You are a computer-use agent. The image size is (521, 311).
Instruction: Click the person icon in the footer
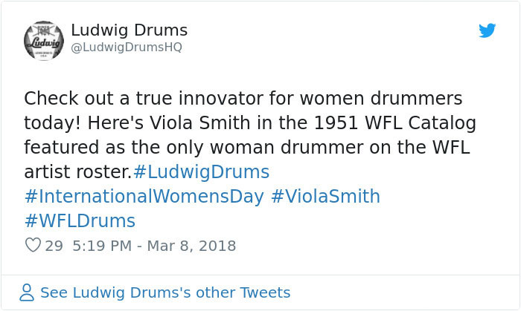[28, 292]
